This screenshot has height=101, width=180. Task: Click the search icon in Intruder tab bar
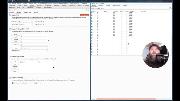[87, 10]
